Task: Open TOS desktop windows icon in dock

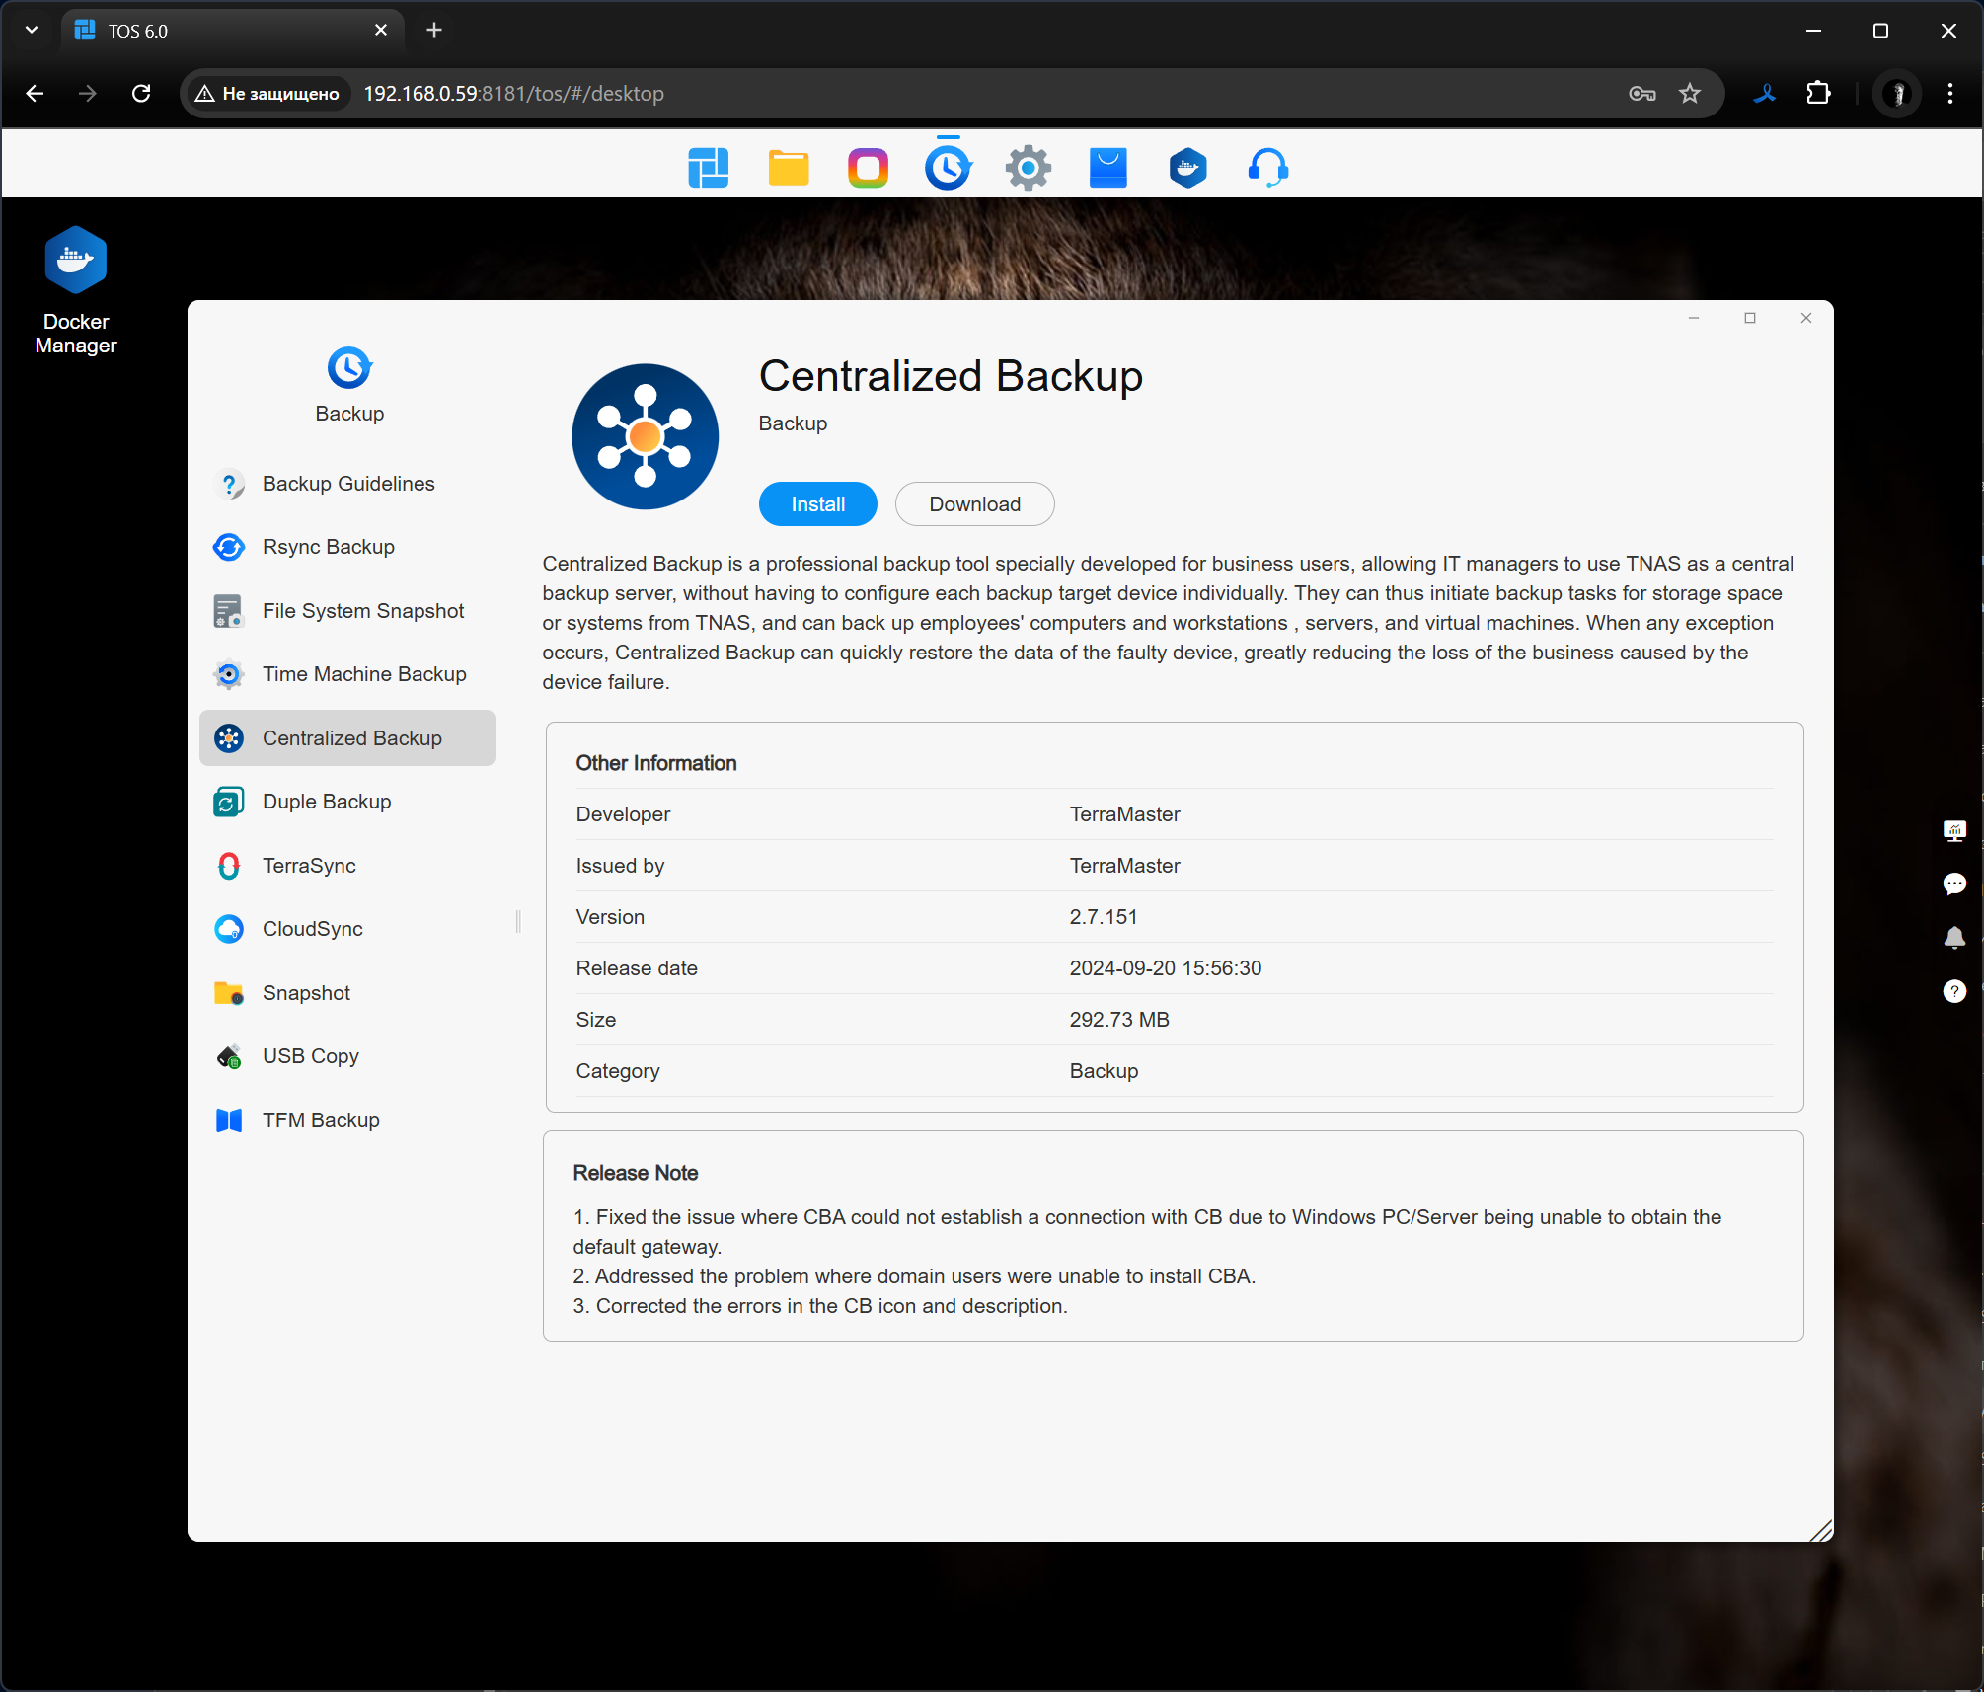Action: 708,168
